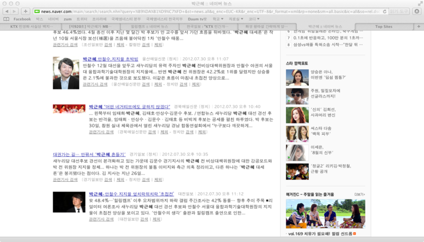The height and width of the screenshot is (242, 424).
Task: Expand the 자료실 bookmark folder dropdown
Action: 235,19
